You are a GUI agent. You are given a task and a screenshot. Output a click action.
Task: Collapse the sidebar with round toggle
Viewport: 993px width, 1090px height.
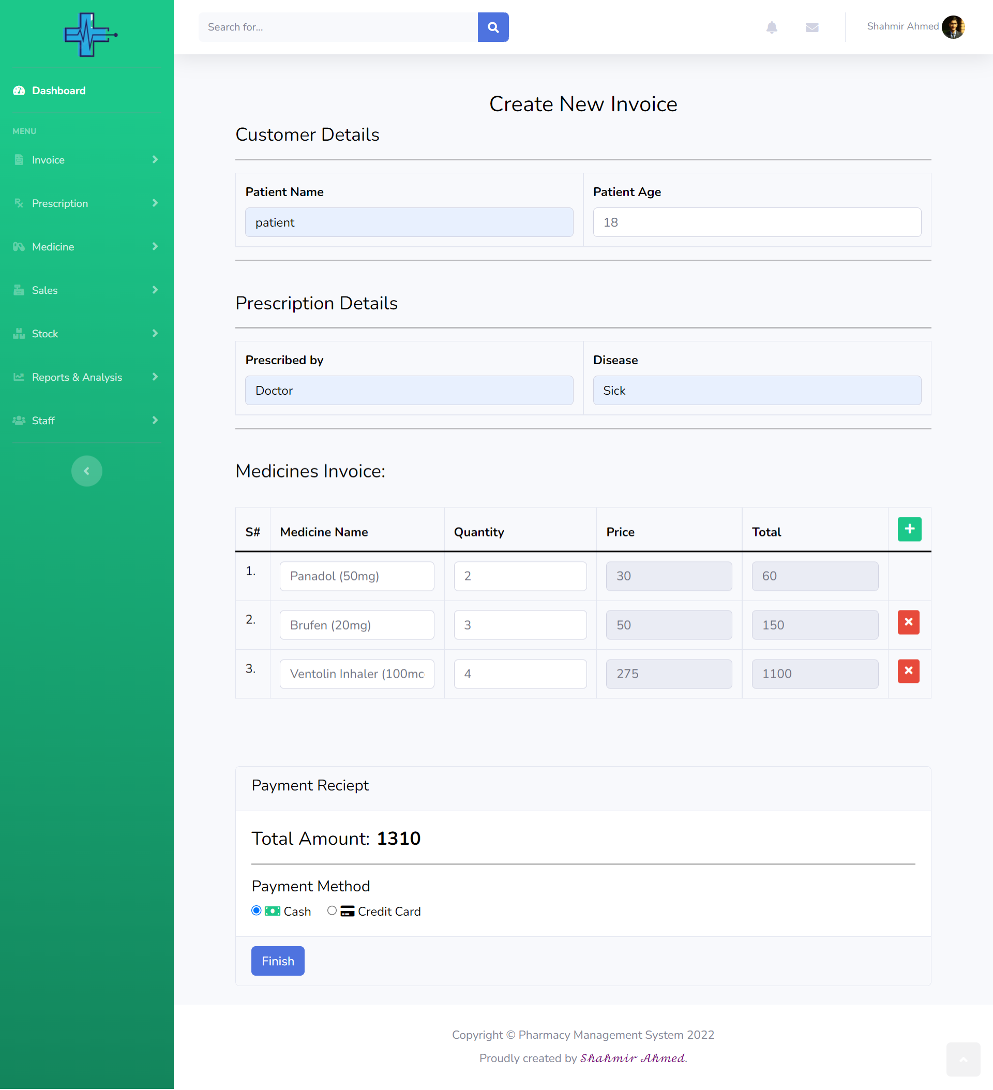pyautogui.click(x=86, y=471)
